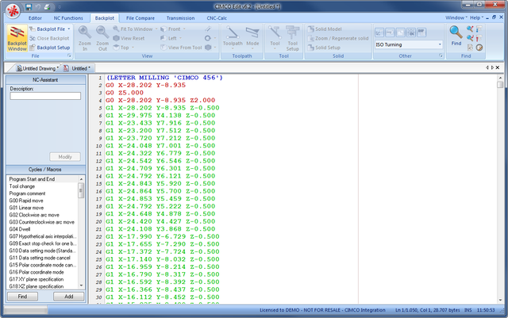Click View Reset
The image size is (508, 318).
click(129, 38)
